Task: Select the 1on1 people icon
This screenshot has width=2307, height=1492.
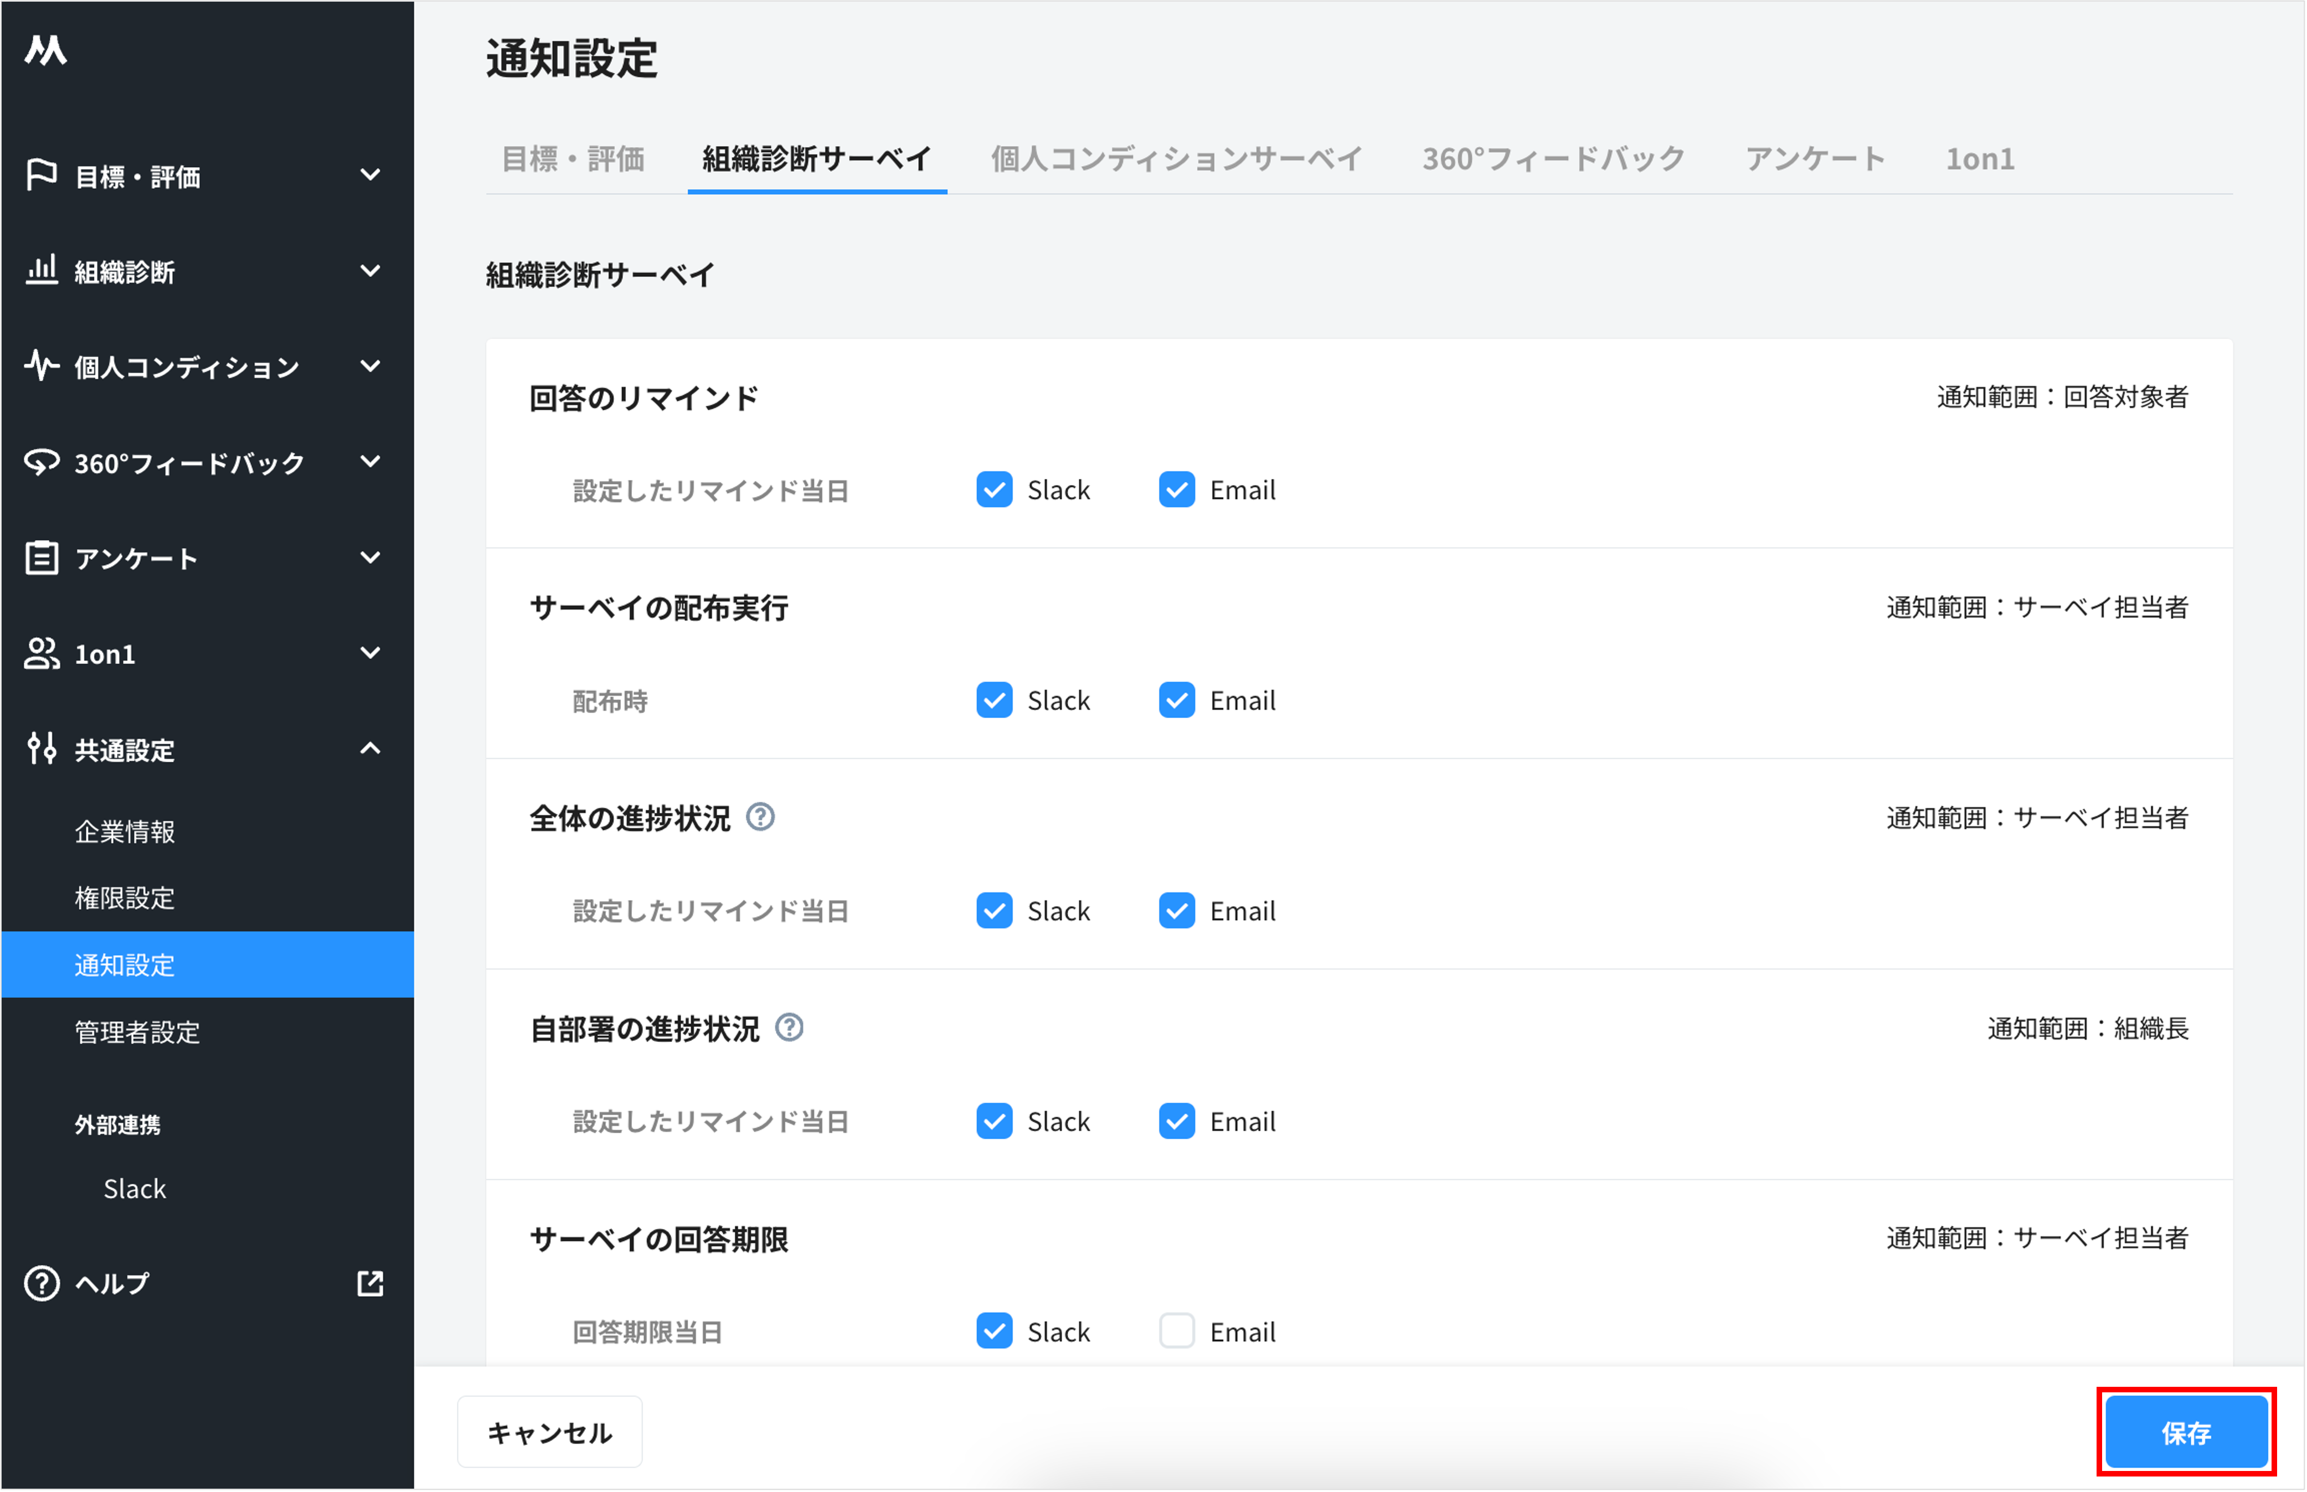Action: pyautogui.click(x=40, y=654)
